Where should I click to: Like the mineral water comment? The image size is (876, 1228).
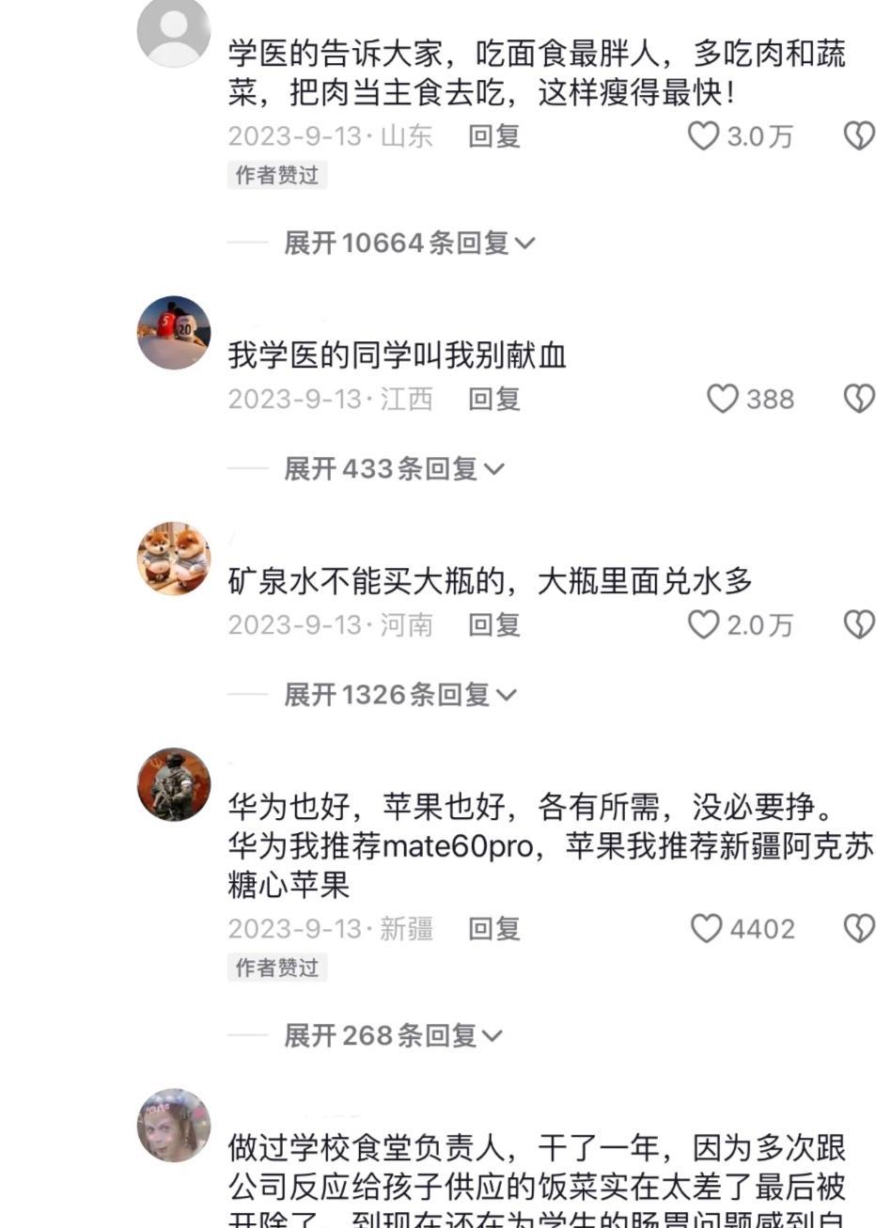pos(704,624)
